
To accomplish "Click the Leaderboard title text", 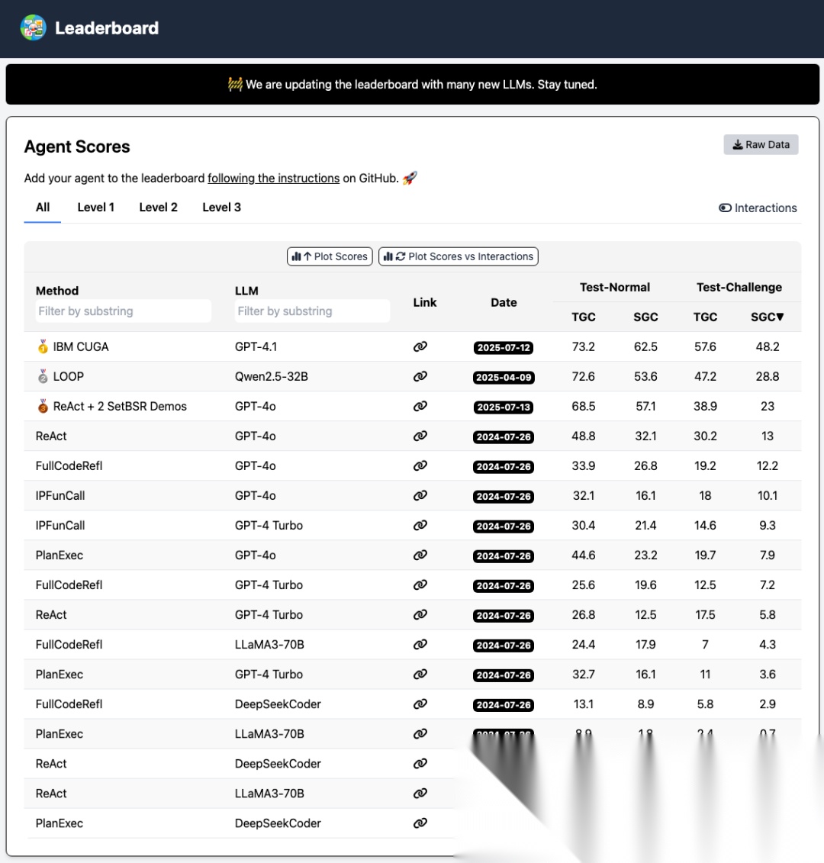I will tap(107, 28).
